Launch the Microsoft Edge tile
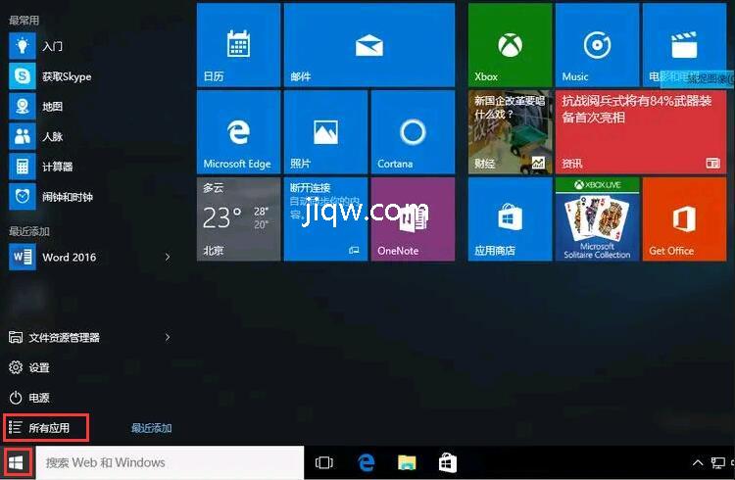Screen dimensions: 735x480 tap(238, 131)
